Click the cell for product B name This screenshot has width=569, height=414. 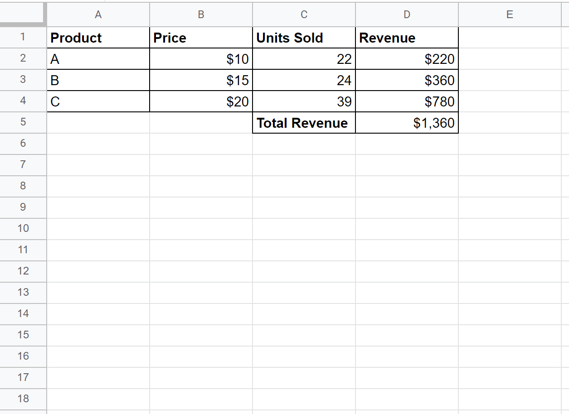98,80
